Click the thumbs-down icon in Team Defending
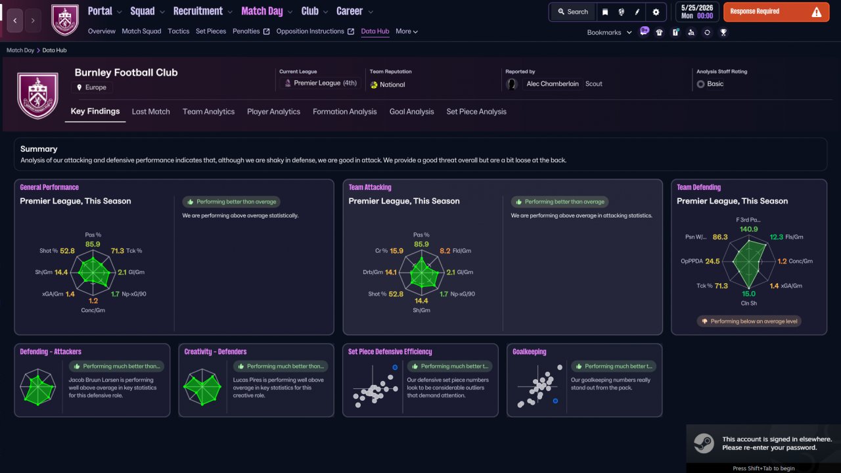The height and width of the screenshot is (473, 841). (704, 321)
